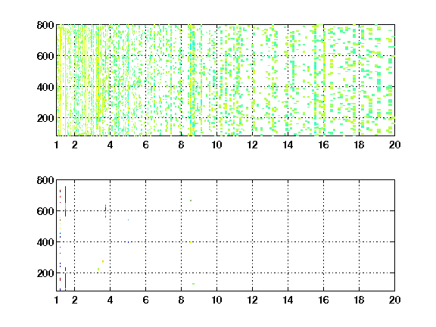Screen dimensions: 436x327
Task: Select x-axis tick label 18 of upper plot
Action: [x=359, y=145]
